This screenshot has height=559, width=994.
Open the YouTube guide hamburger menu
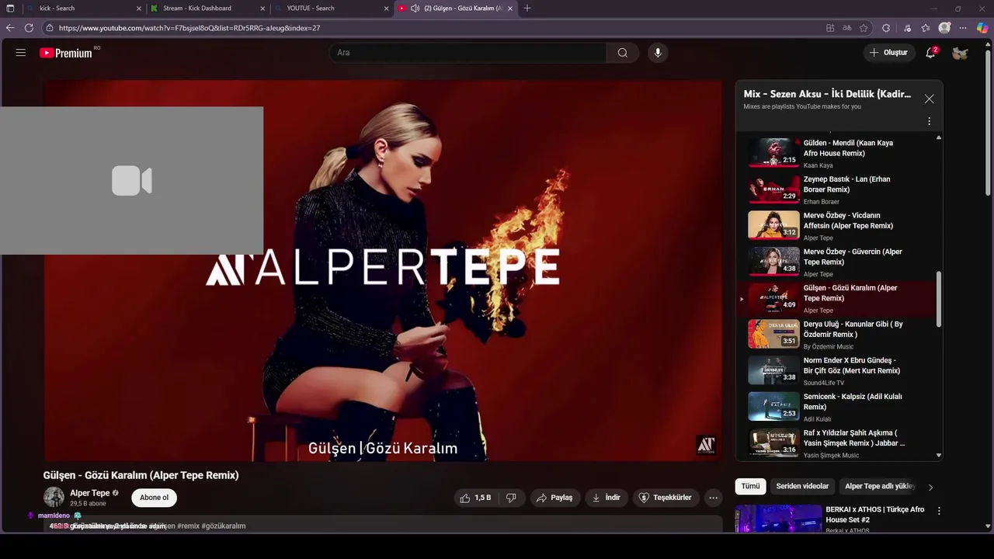(21, 53)
